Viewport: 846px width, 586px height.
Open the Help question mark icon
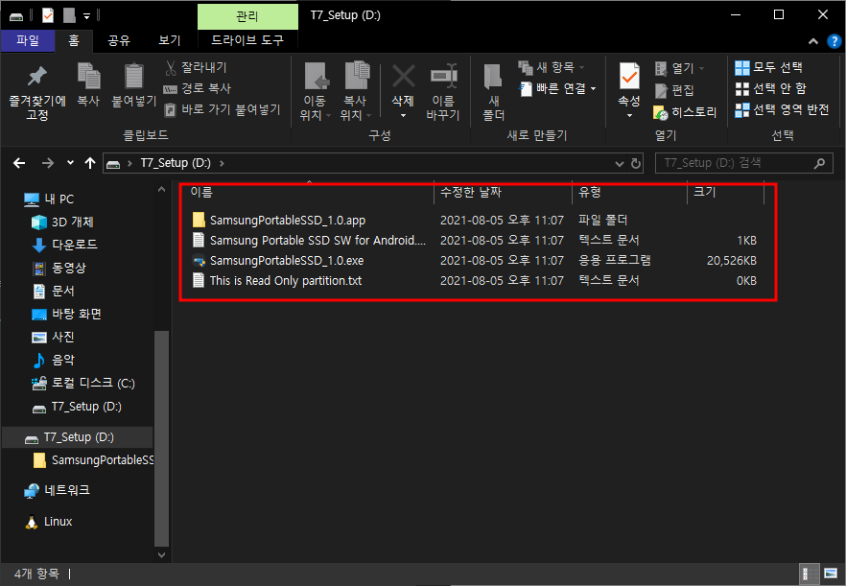click(x=834, y=41)
